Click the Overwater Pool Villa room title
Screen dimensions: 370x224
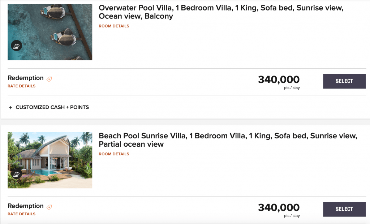click(221, 12)
